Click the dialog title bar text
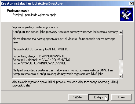Viewport: 135px width, 104px height. coord(32,4)
